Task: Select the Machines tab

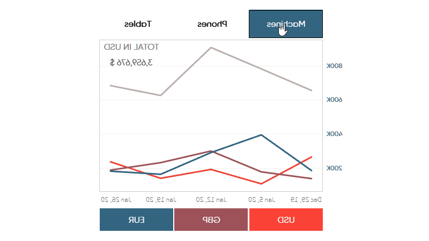Action: click(x=285, y=24)
